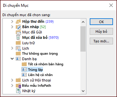
Task: Click the Tất cả nhóm bán hàng folder icon
Action: point(24,64)
